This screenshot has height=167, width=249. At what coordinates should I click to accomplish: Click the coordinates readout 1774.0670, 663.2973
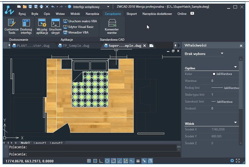[x=30, y=161]
